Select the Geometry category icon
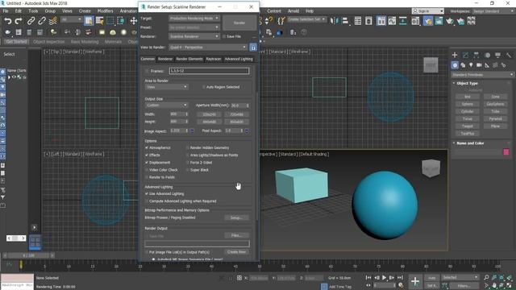 [455, 65]
